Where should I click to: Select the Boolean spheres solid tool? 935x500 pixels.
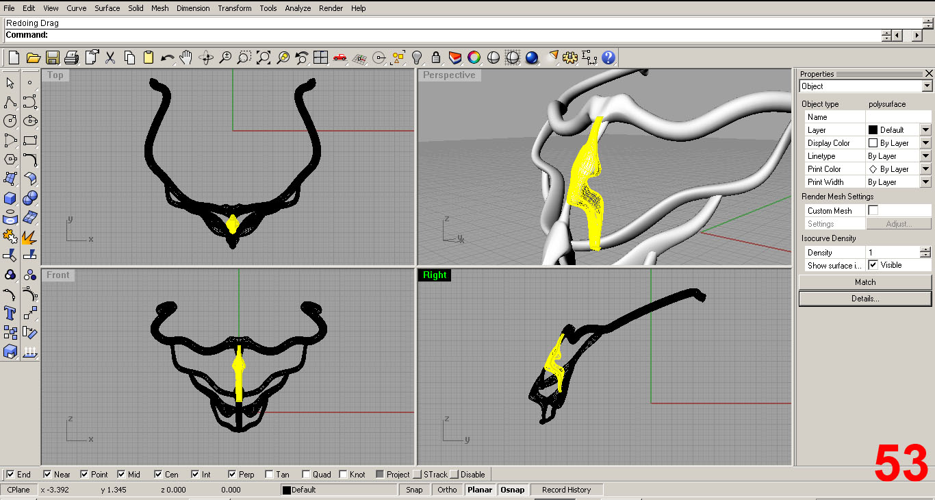[x=29, y=198]
